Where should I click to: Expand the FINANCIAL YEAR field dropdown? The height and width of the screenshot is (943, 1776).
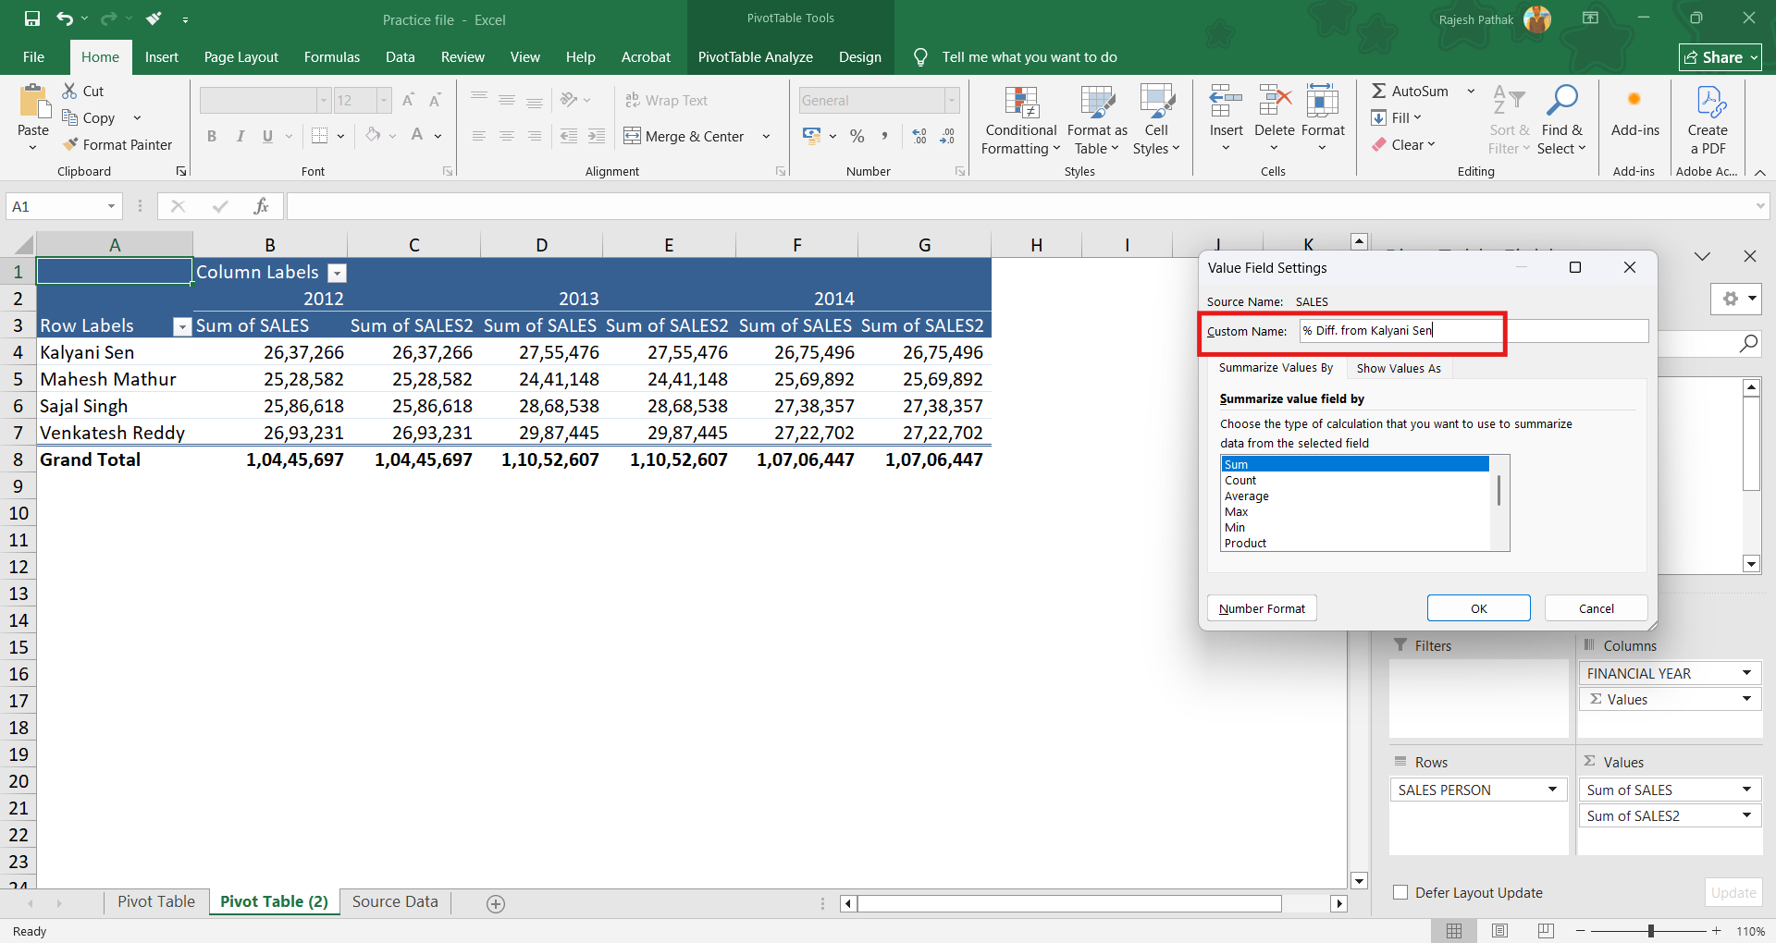coord(1746,673)
